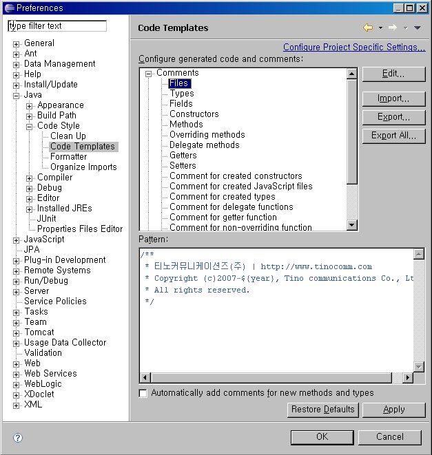Select Validation preference page

[43, 353]
